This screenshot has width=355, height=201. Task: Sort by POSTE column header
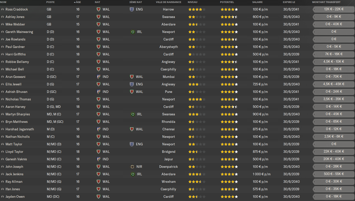(x=50, y=2)
